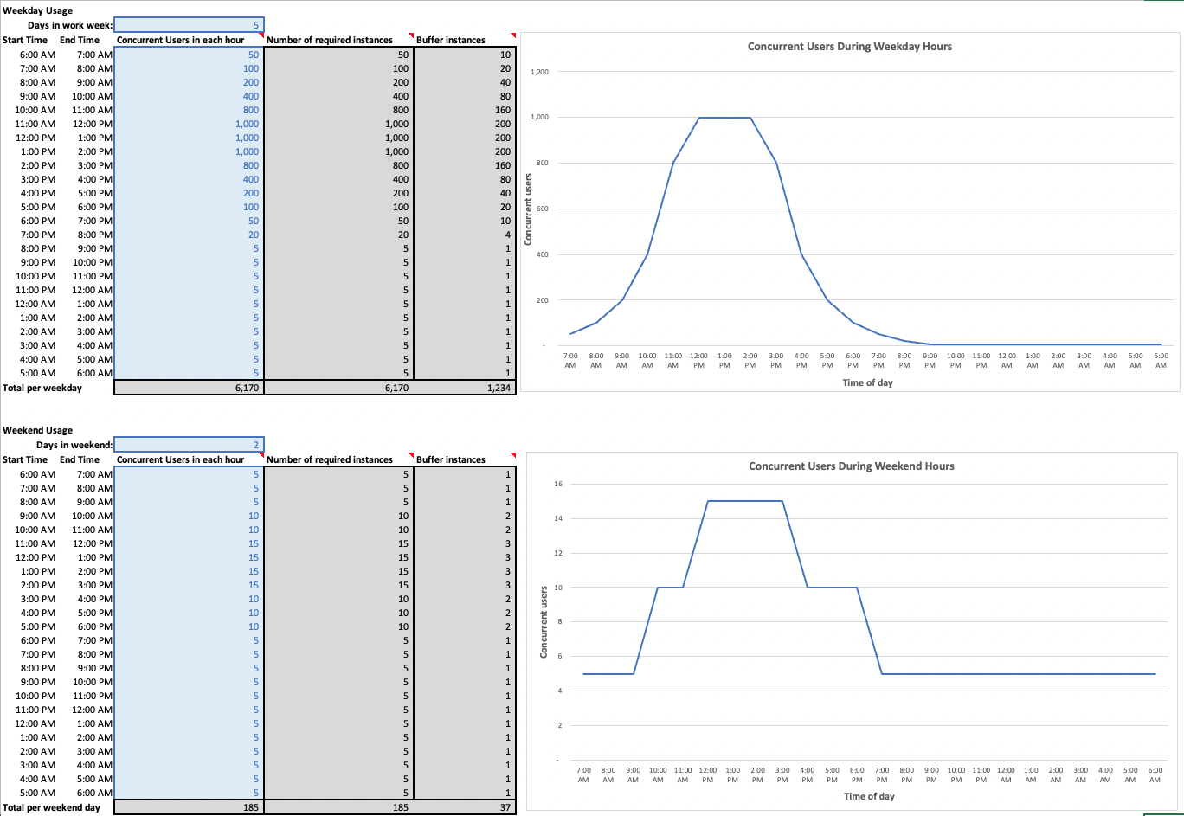Select weekday concurrent users cell for 6:00 AM start

coord(189,55)
